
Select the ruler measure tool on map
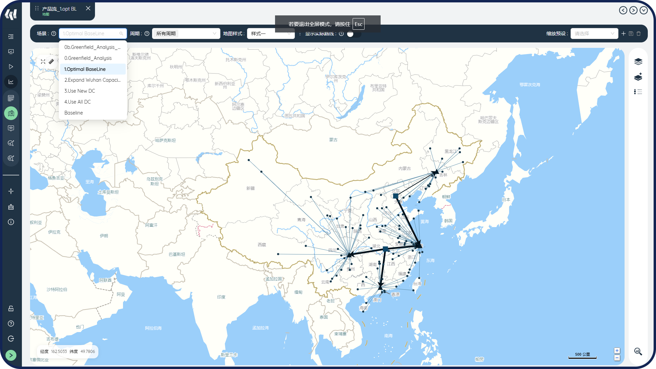[x=51, y=62]
